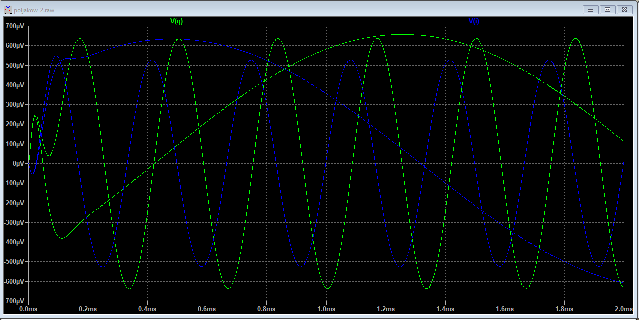Click the 700µV label on vertical axis

coord(15,26)
